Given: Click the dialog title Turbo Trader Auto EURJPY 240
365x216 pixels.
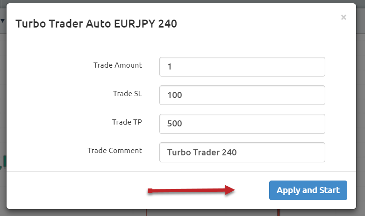Looking at the screenshot, I should point(96,24).
